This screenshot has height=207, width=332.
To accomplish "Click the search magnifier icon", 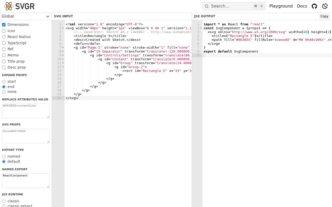I will 207,6.
